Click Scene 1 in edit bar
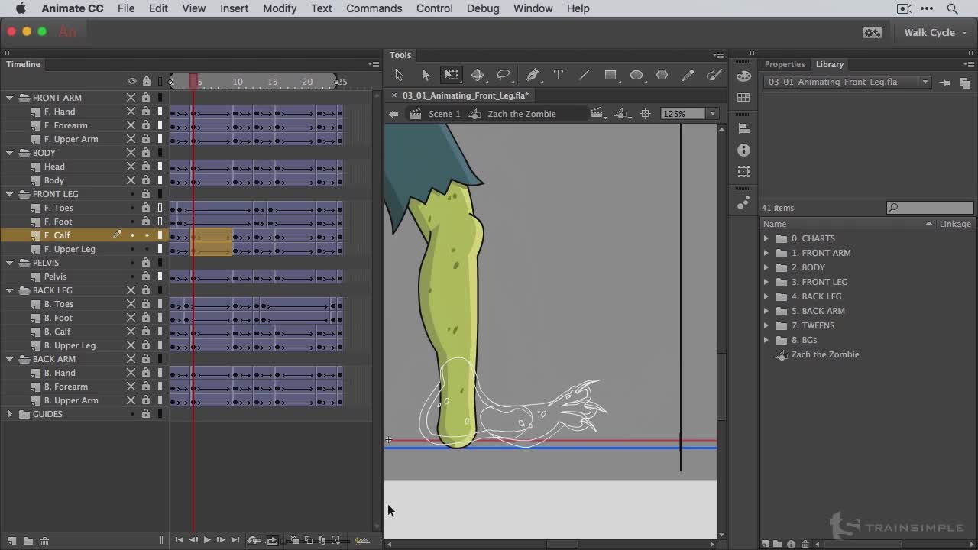978x550 pixels. pos(445,114)
